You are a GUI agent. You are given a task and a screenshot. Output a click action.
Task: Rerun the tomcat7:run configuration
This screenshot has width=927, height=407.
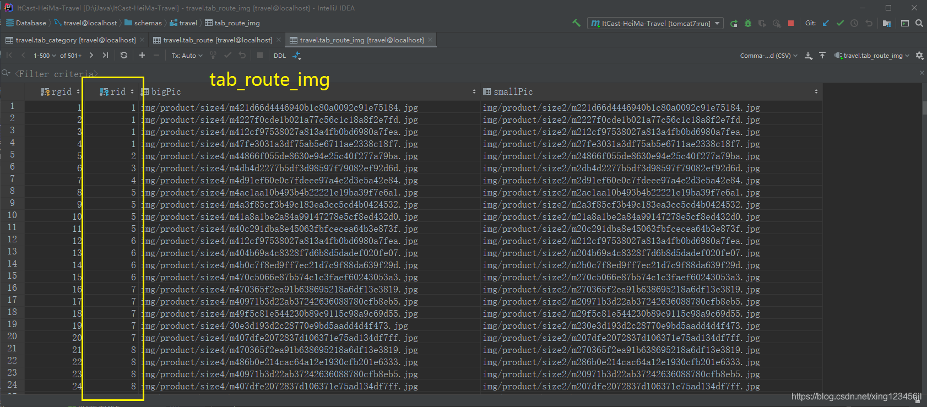[x=734, y=23]
